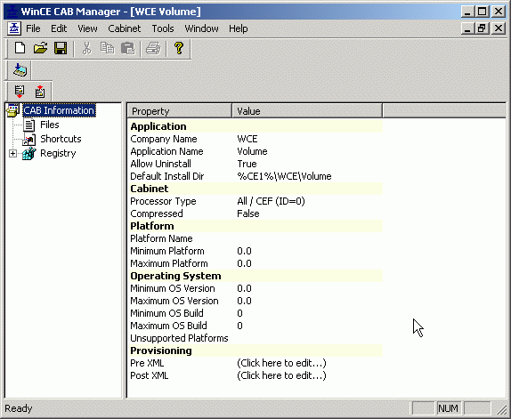The height and width of the screenshot is (419, 511).
Task: Select the Allow Uninstall True value
Action: (247, 164)
